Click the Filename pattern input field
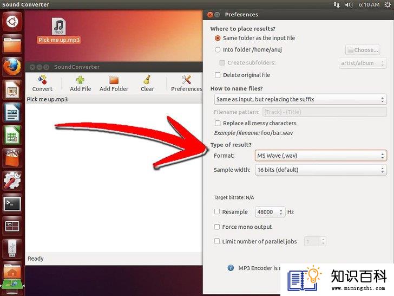394x296 pixels. pyautogui.click(x=324, y=112)
